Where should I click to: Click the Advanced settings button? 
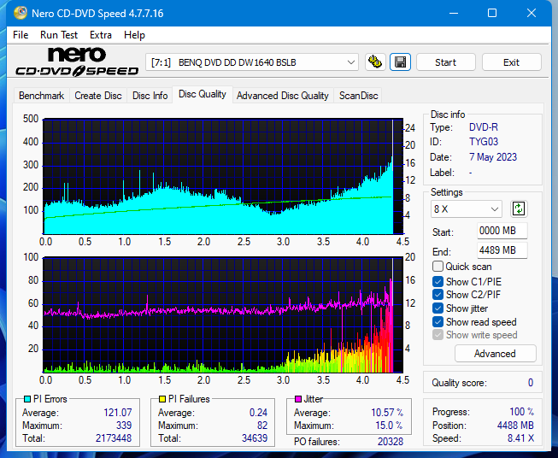tap(495, 354)
